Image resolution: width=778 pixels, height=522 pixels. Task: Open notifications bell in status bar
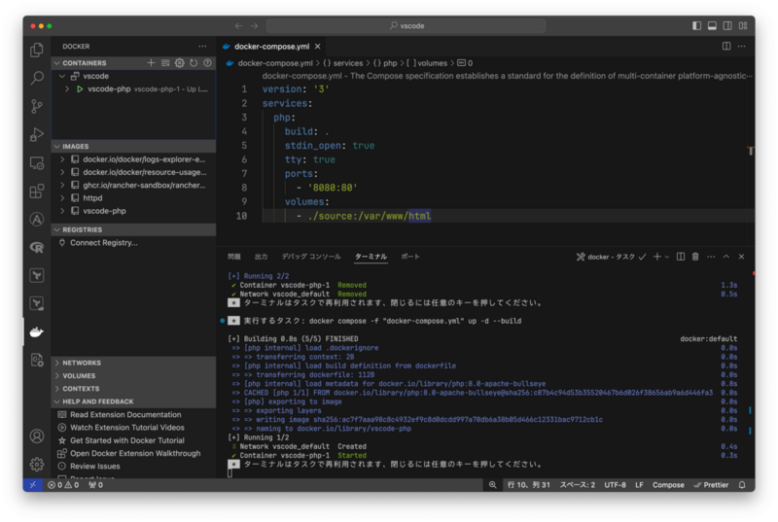click(742, 485)
